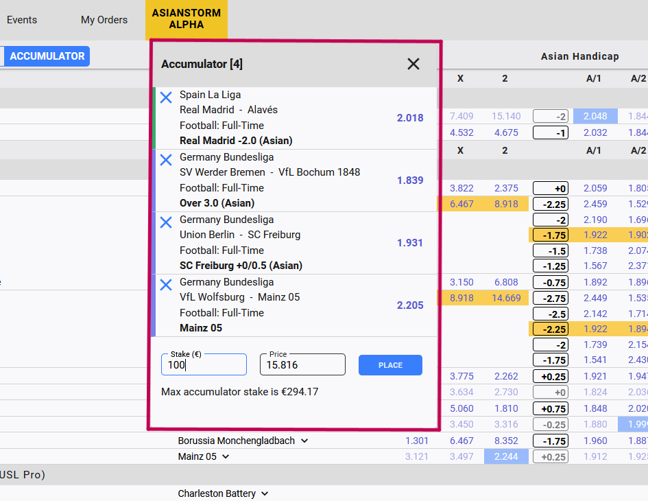Click the A/1 odds 2.190
648x501 pixels.
point(595,220)
